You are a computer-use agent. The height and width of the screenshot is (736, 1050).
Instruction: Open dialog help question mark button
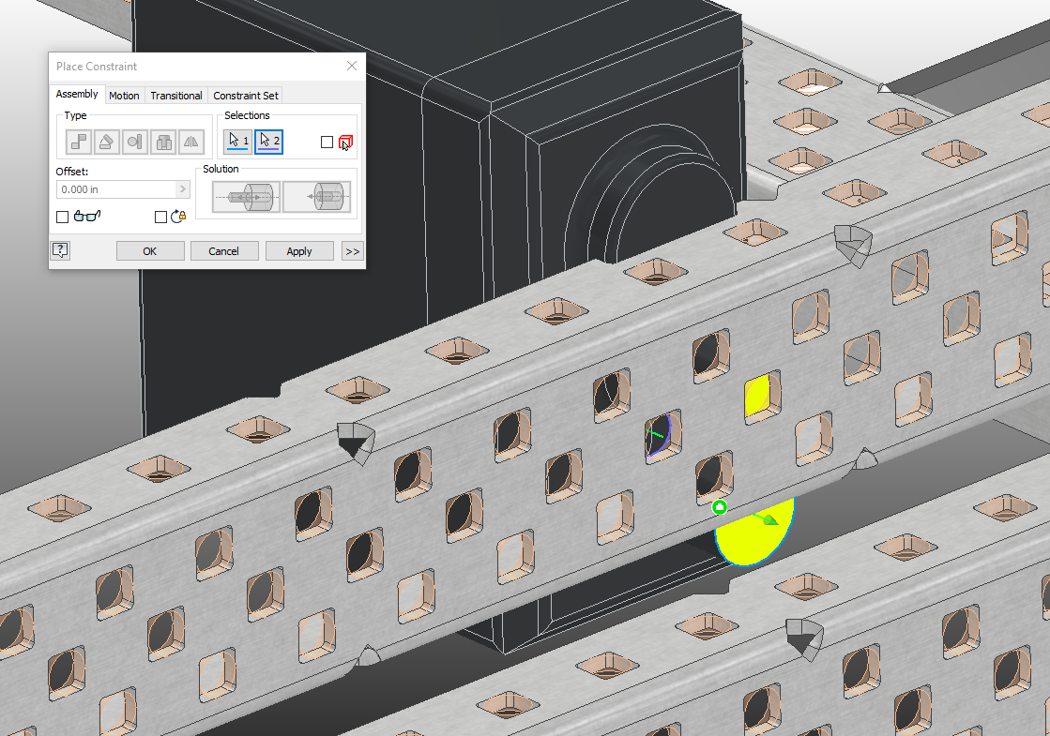(x=60, y=251)
